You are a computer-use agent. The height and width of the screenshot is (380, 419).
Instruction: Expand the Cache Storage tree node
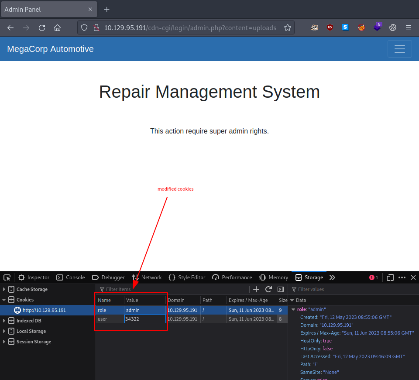(x=5, y=289)
